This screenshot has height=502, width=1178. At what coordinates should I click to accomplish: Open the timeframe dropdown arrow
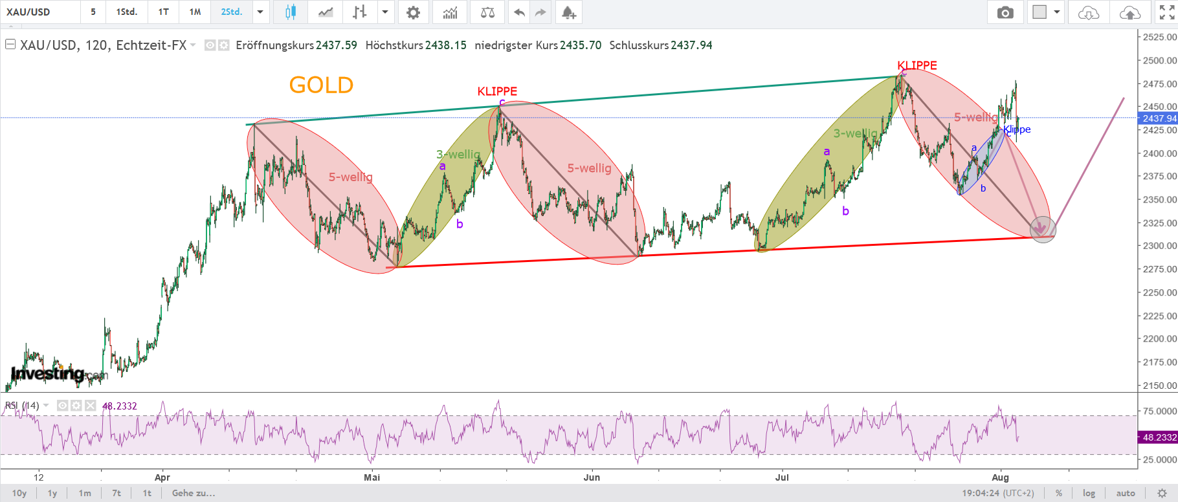[260, 12]
